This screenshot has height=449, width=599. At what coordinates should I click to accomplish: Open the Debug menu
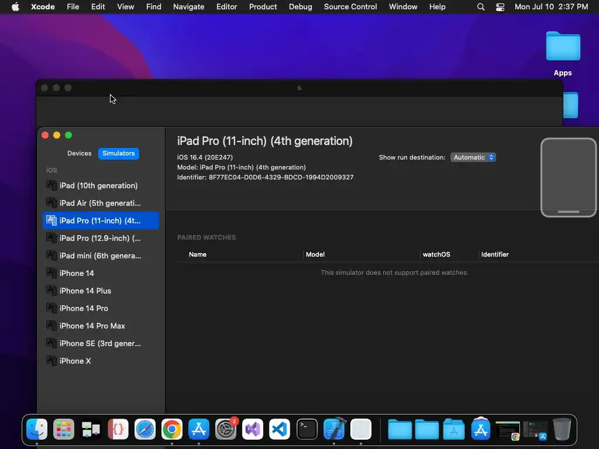[x=301, y=7]
